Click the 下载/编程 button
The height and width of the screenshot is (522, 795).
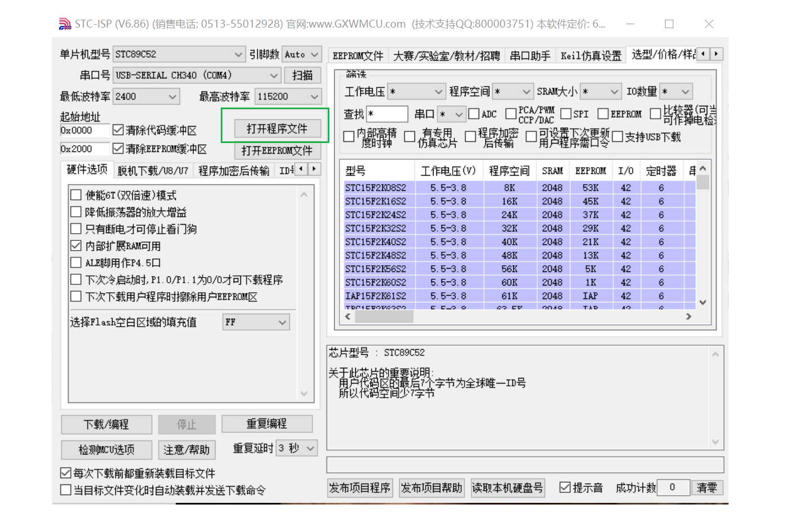click(106, 424)
